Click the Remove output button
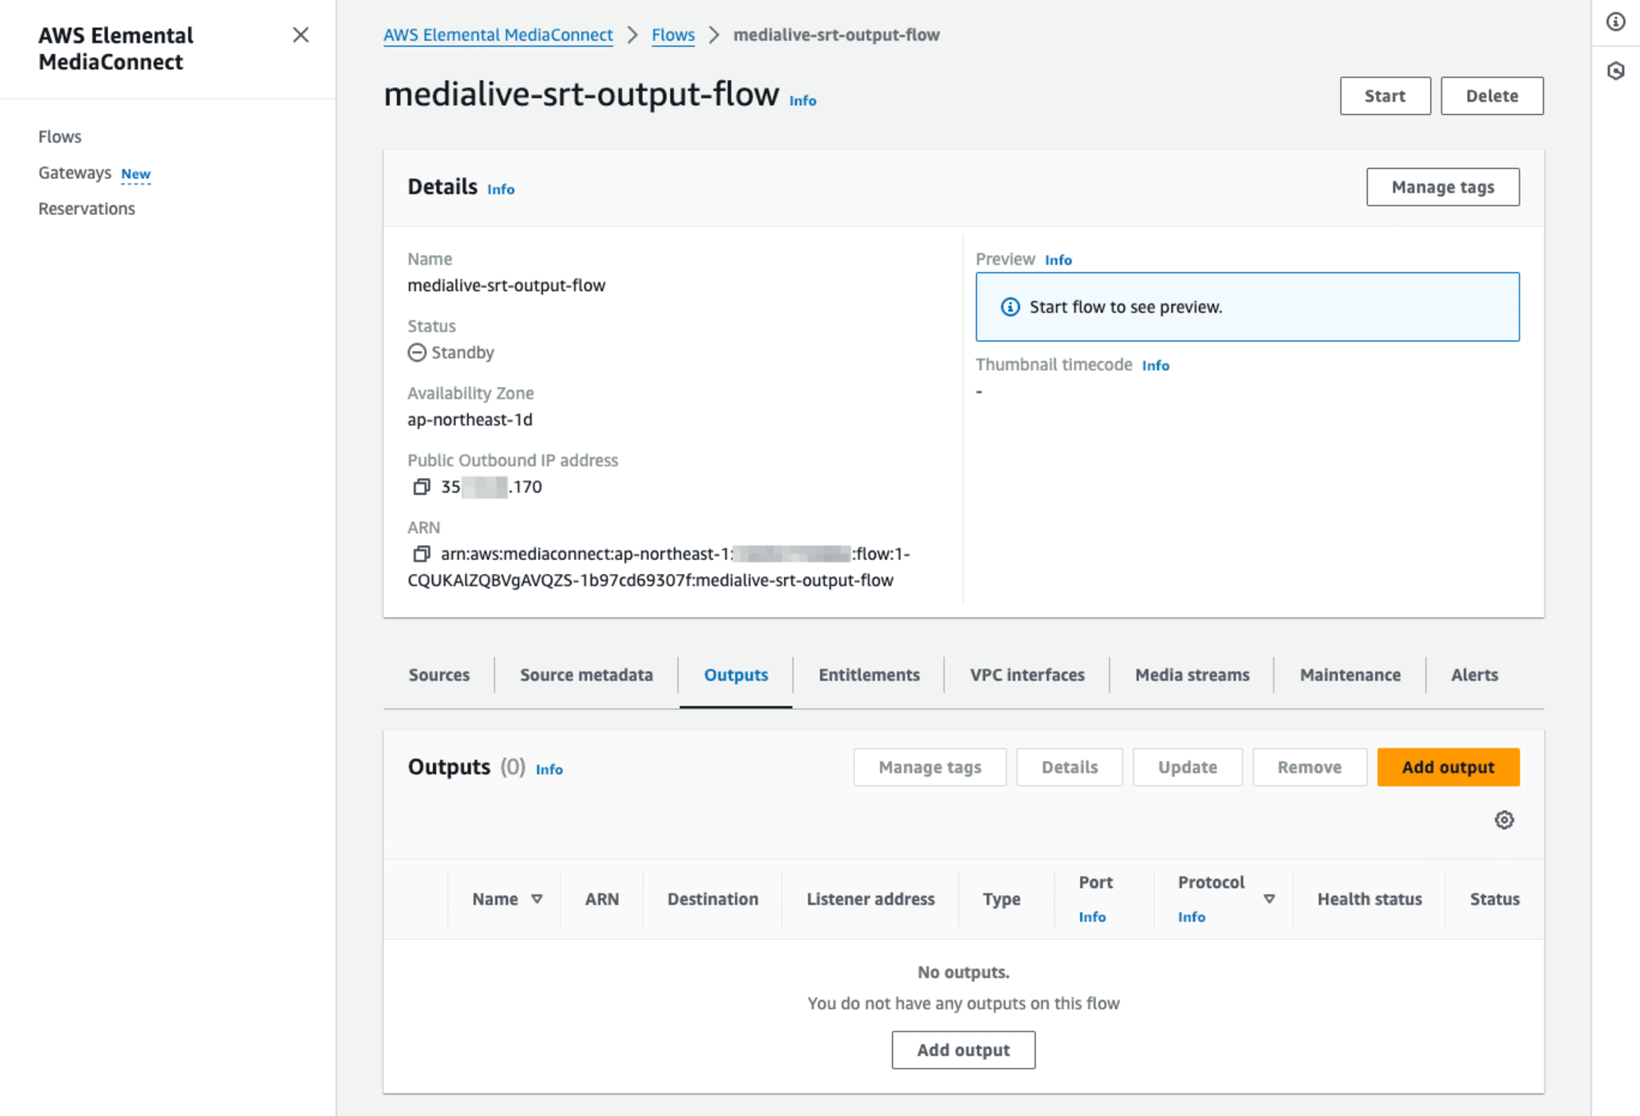 [1310, 768]
